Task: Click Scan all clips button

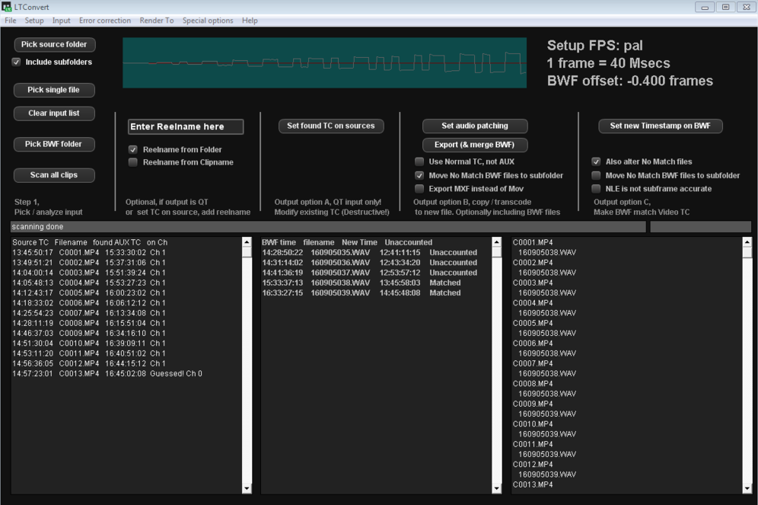Action: tap(53, 175)
